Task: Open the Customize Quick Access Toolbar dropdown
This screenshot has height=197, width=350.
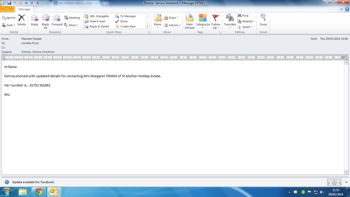Action: click(37, 3)
